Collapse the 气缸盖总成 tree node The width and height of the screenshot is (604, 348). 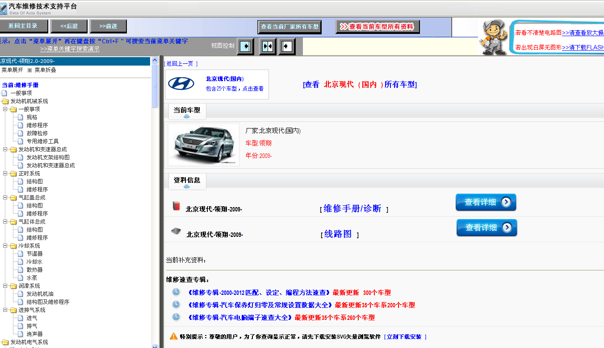point(5,198)
